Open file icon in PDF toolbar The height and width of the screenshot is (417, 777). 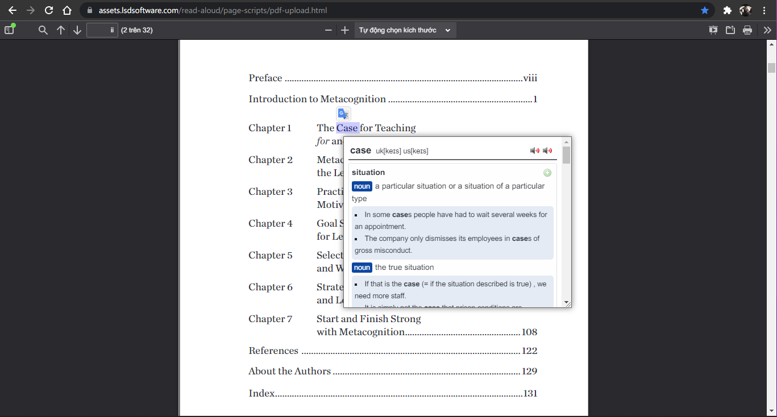730,30
